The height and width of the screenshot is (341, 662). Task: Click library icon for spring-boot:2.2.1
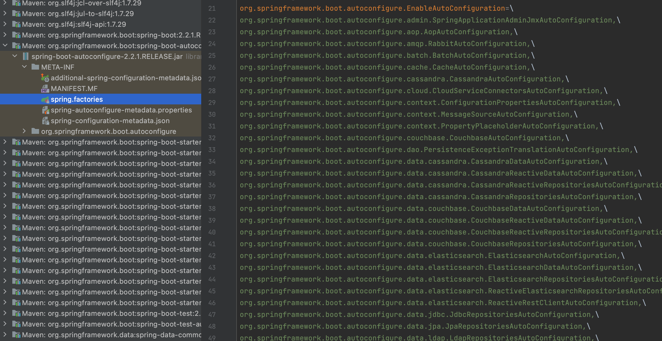point(16,35)
